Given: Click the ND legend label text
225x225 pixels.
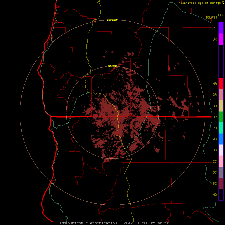Looking at the screenshot, I should 214,195.
